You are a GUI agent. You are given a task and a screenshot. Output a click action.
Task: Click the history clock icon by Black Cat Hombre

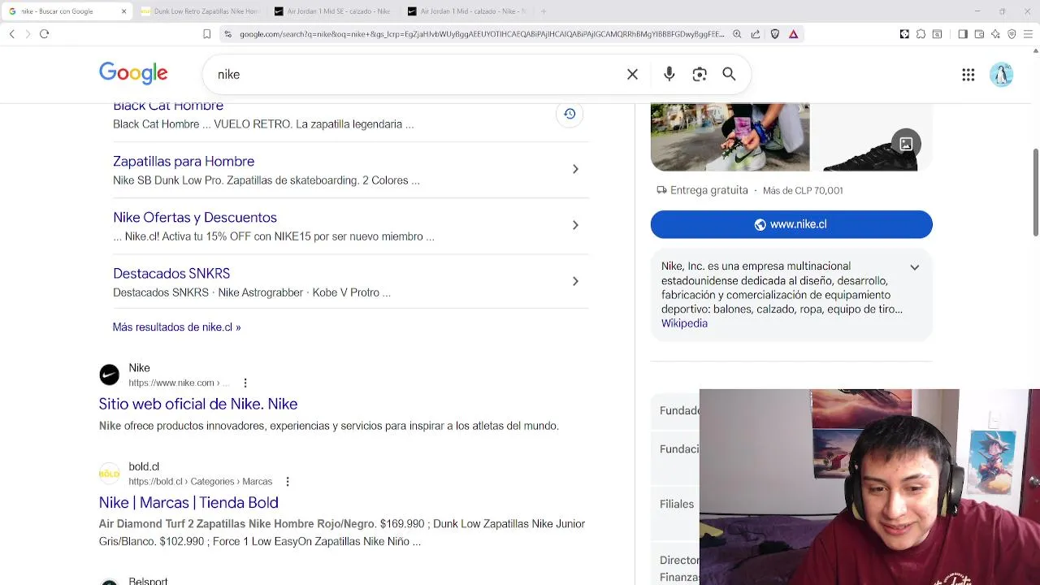[570, 114]
